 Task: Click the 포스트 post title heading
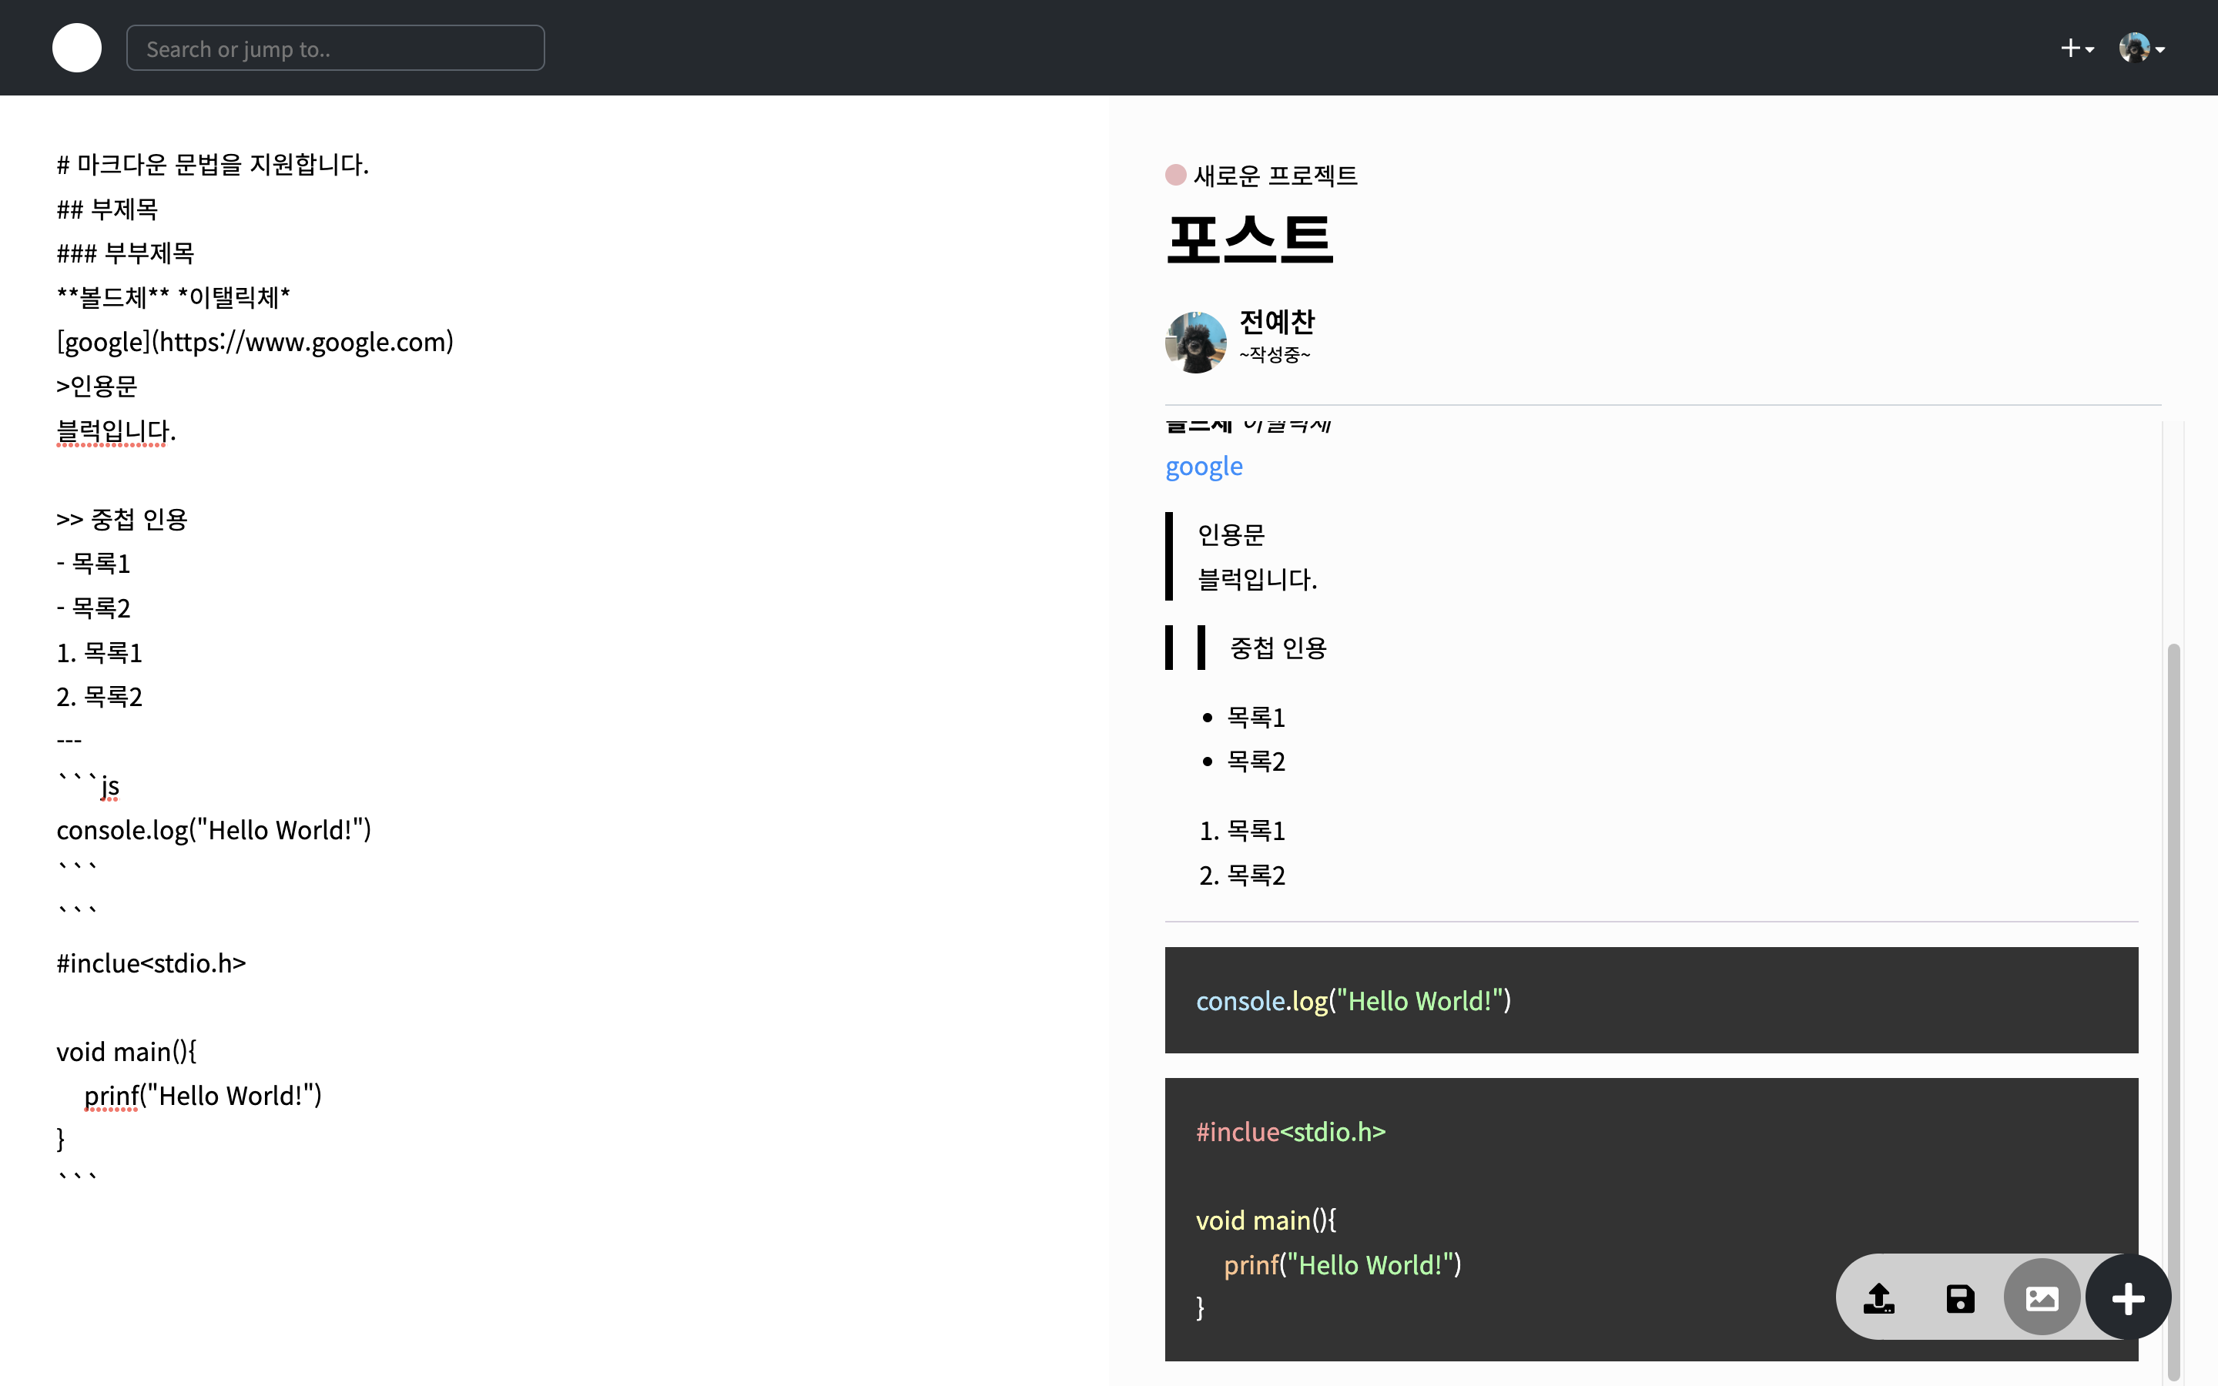point(1249,239)
